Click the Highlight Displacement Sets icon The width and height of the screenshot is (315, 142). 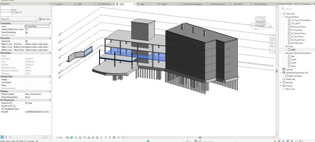point(119,138)
